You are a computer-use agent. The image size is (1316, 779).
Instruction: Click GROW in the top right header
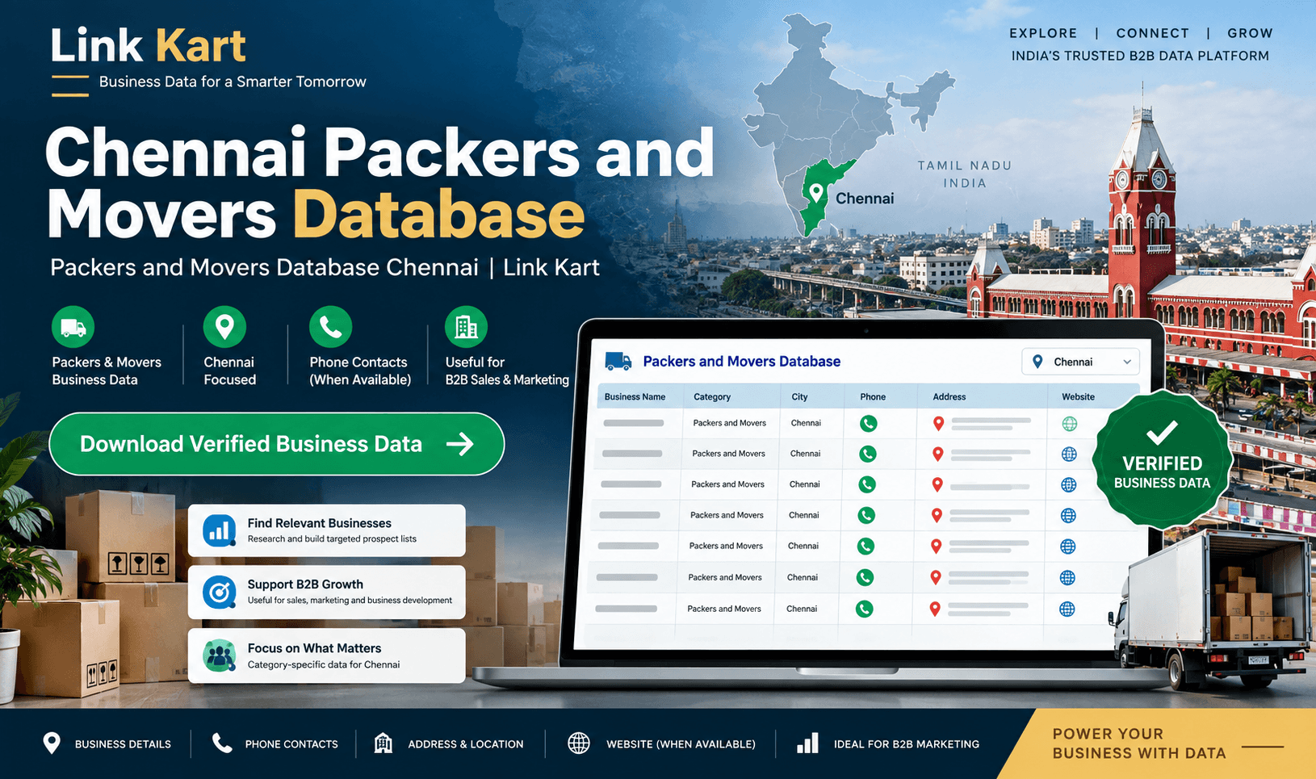[1250, 33]
